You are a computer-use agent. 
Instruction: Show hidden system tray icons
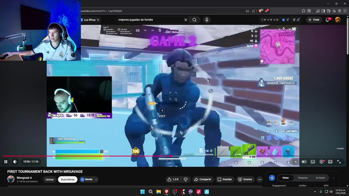pos(315,192)
